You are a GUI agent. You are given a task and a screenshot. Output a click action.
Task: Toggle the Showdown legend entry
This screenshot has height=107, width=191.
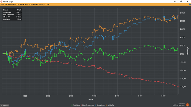[100, 105]
